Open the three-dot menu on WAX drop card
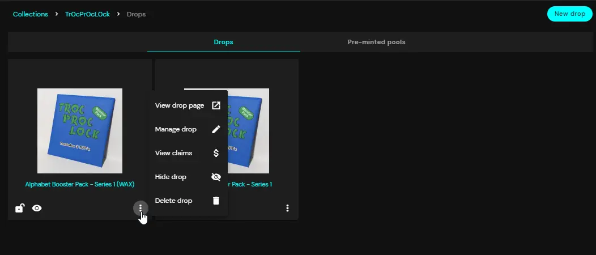Image resolution: width=596 pixels, height=255 pixels. pos(141,208)
